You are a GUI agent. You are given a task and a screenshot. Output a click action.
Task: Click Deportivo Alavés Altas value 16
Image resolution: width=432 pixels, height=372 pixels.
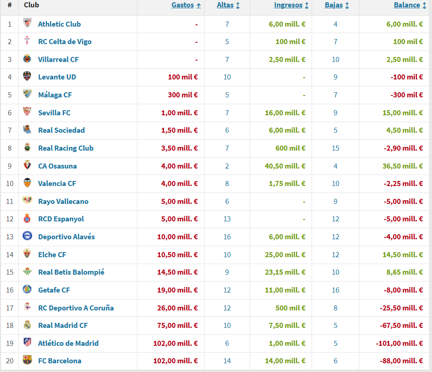(227, 237)
